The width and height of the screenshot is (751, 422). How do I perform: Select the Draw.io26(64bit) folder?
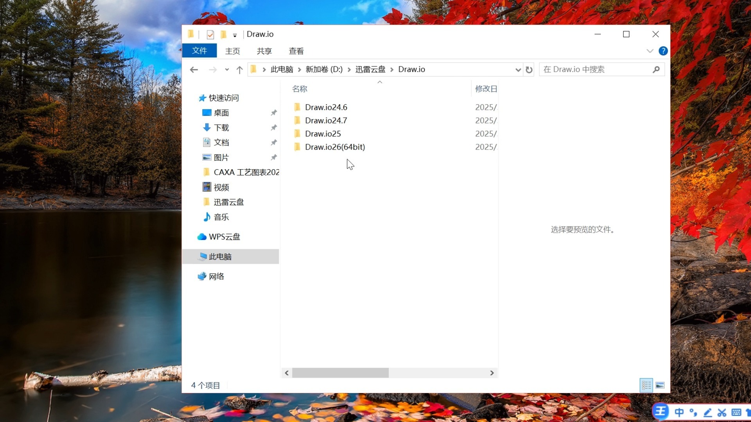[335, 147]
